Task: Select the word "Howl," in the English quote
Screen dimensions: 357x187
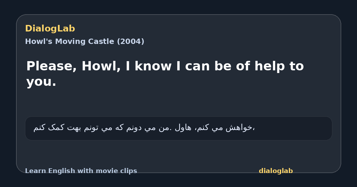Action: (x=101, y=66)
